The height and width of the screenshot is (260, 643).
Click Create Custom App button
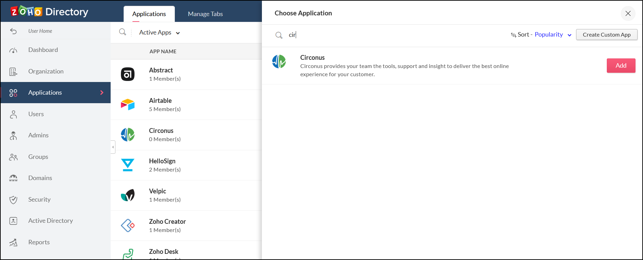[606, 35]
